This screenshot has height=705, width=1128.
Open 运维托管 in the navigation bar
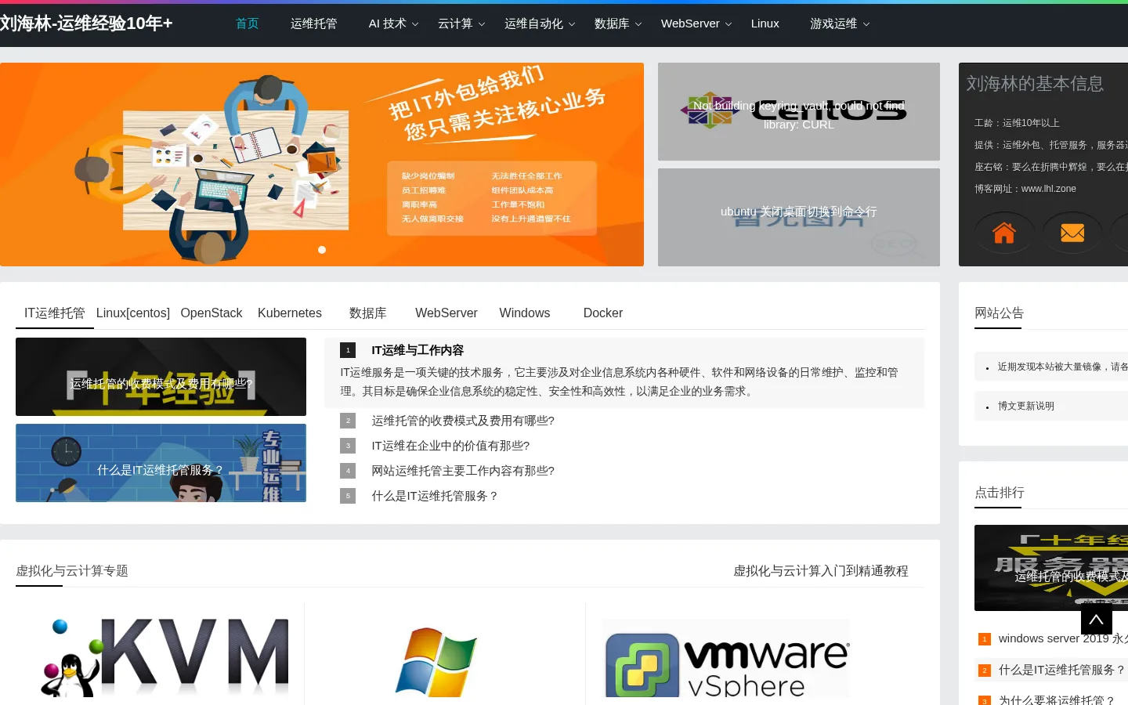point(314,23)
